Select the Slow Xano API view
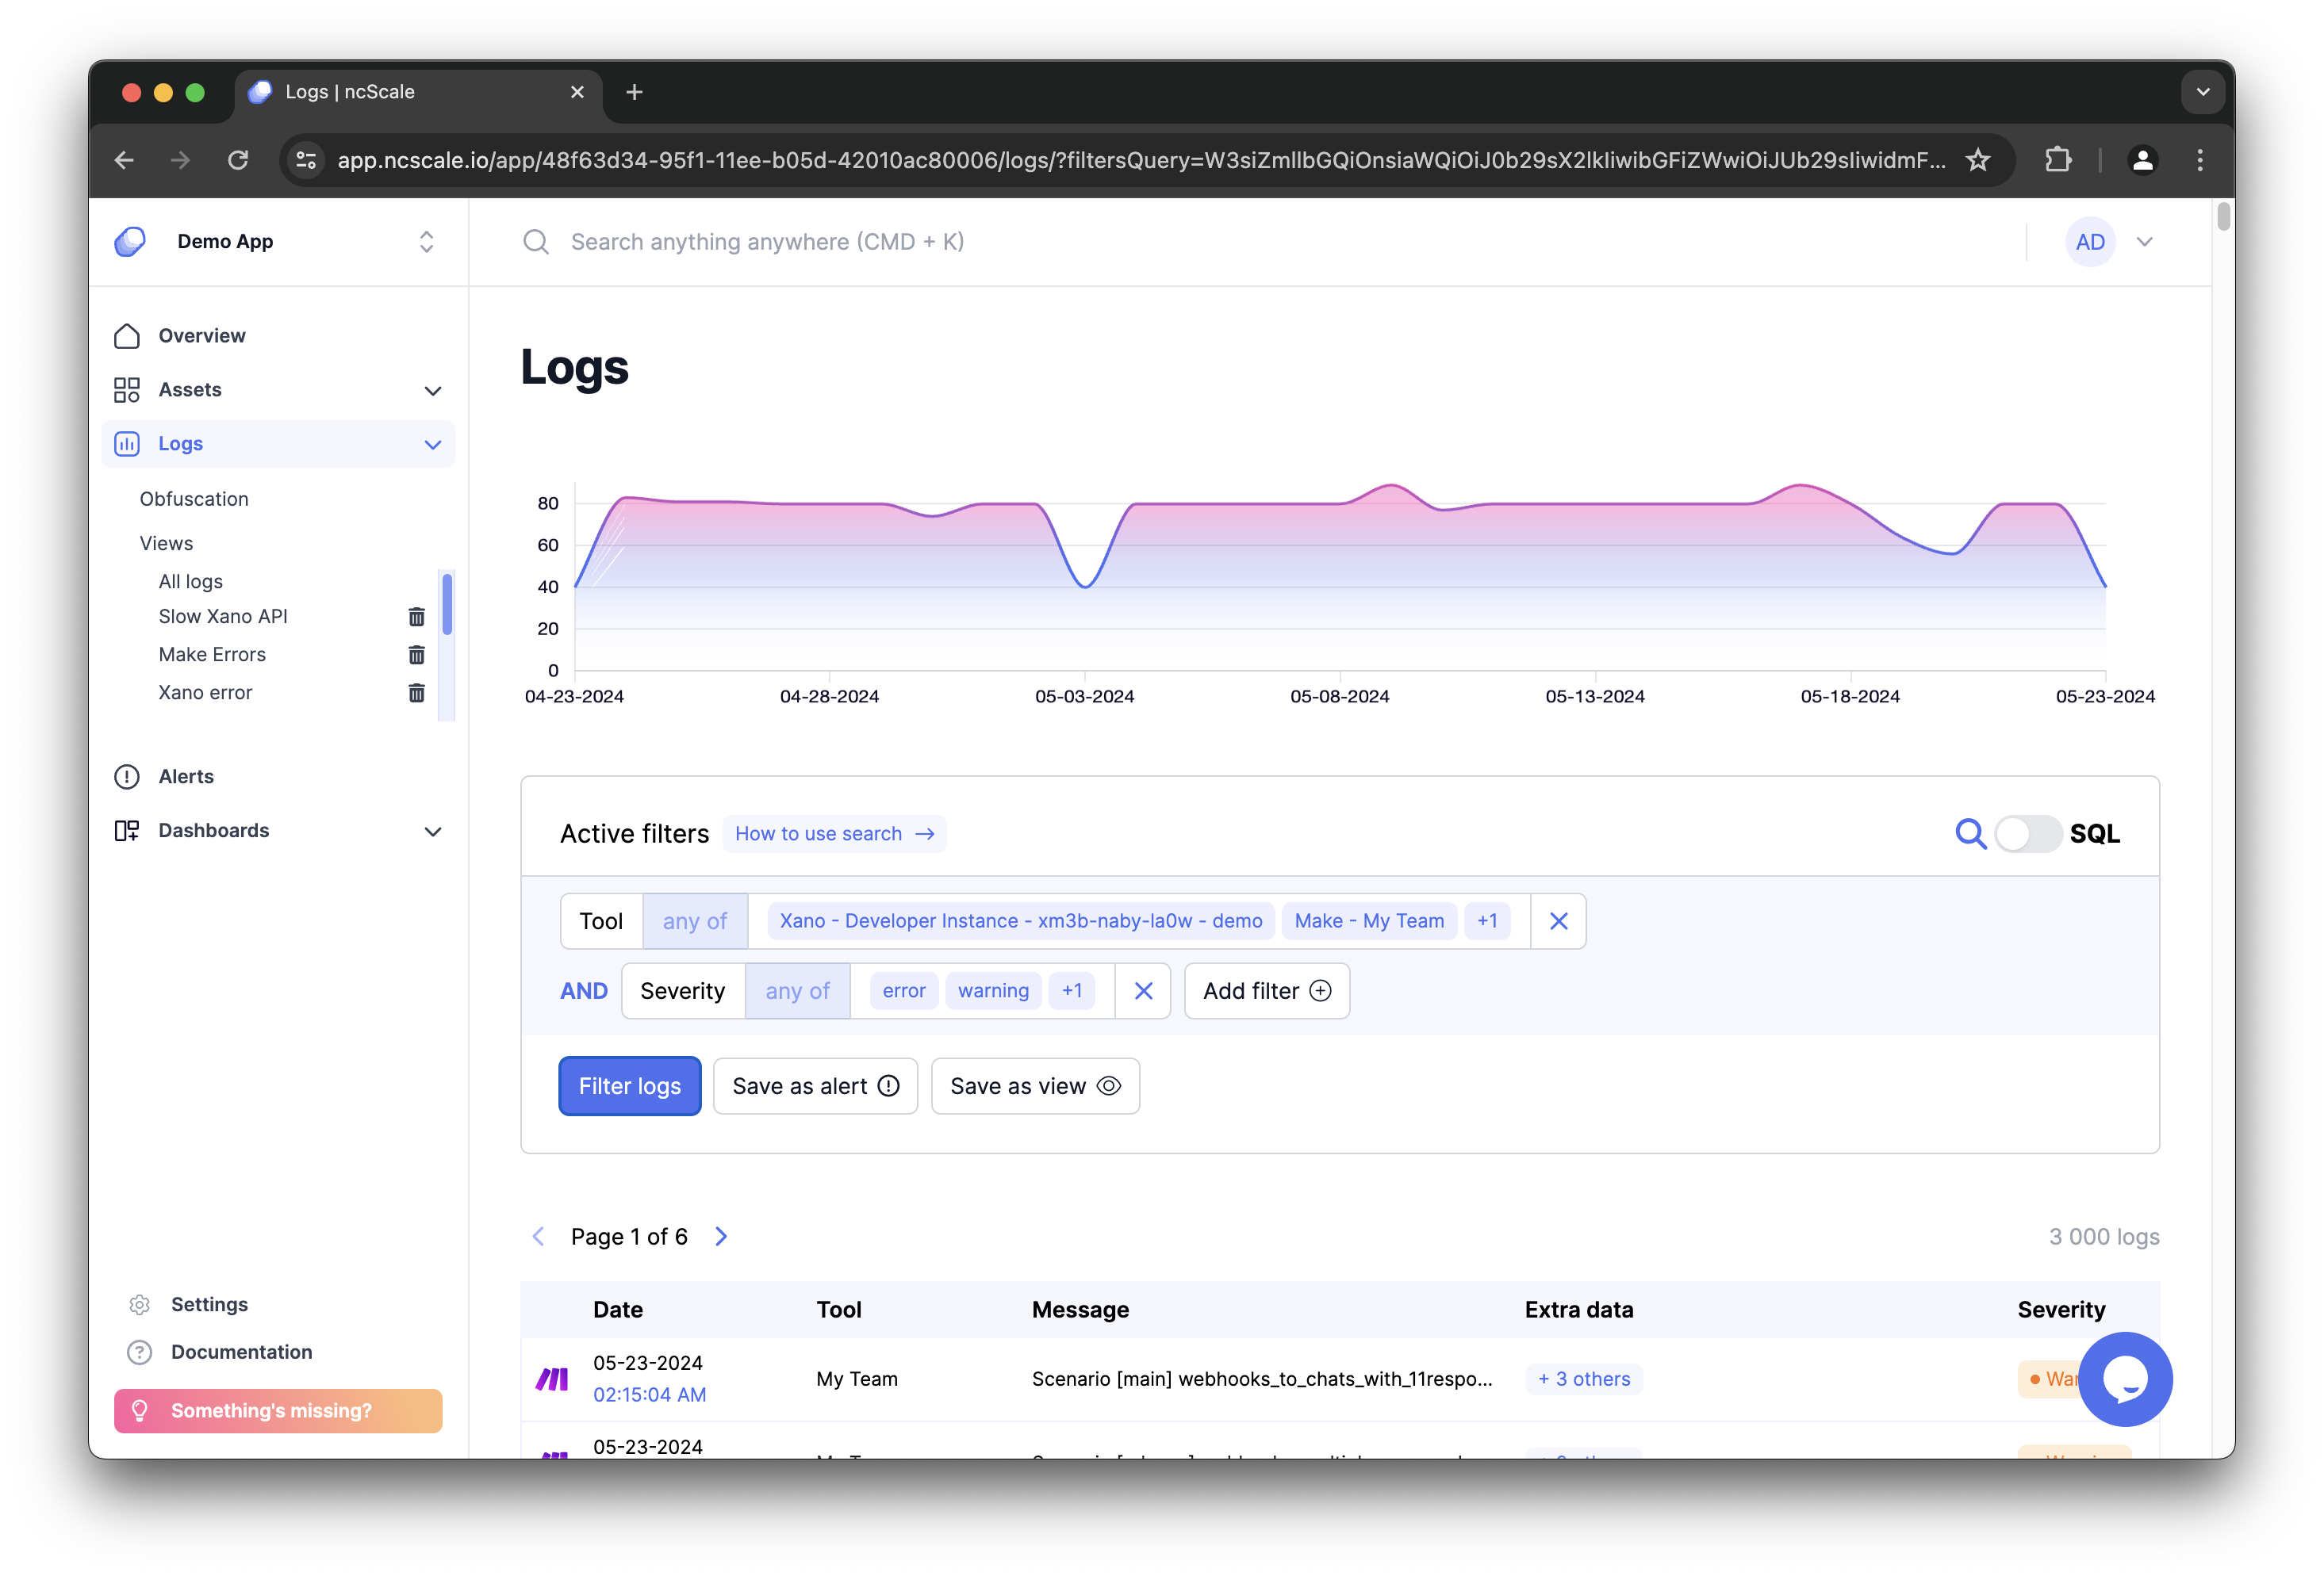The image size is (2324, 1576). pyautogui.click(x=223, y=617)
